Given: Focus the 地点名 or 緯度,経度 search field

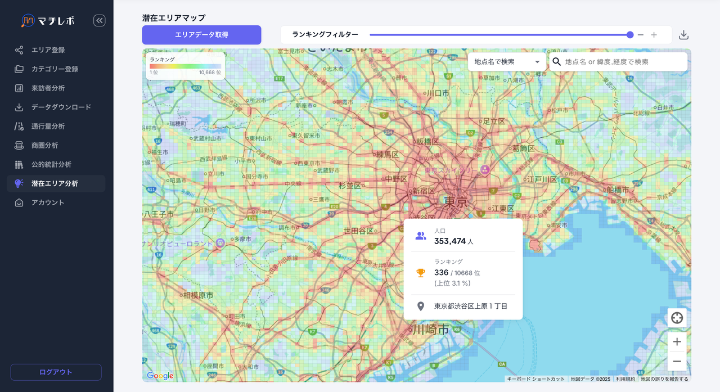Looking at the screenshot, I should [x=622, y=62].
